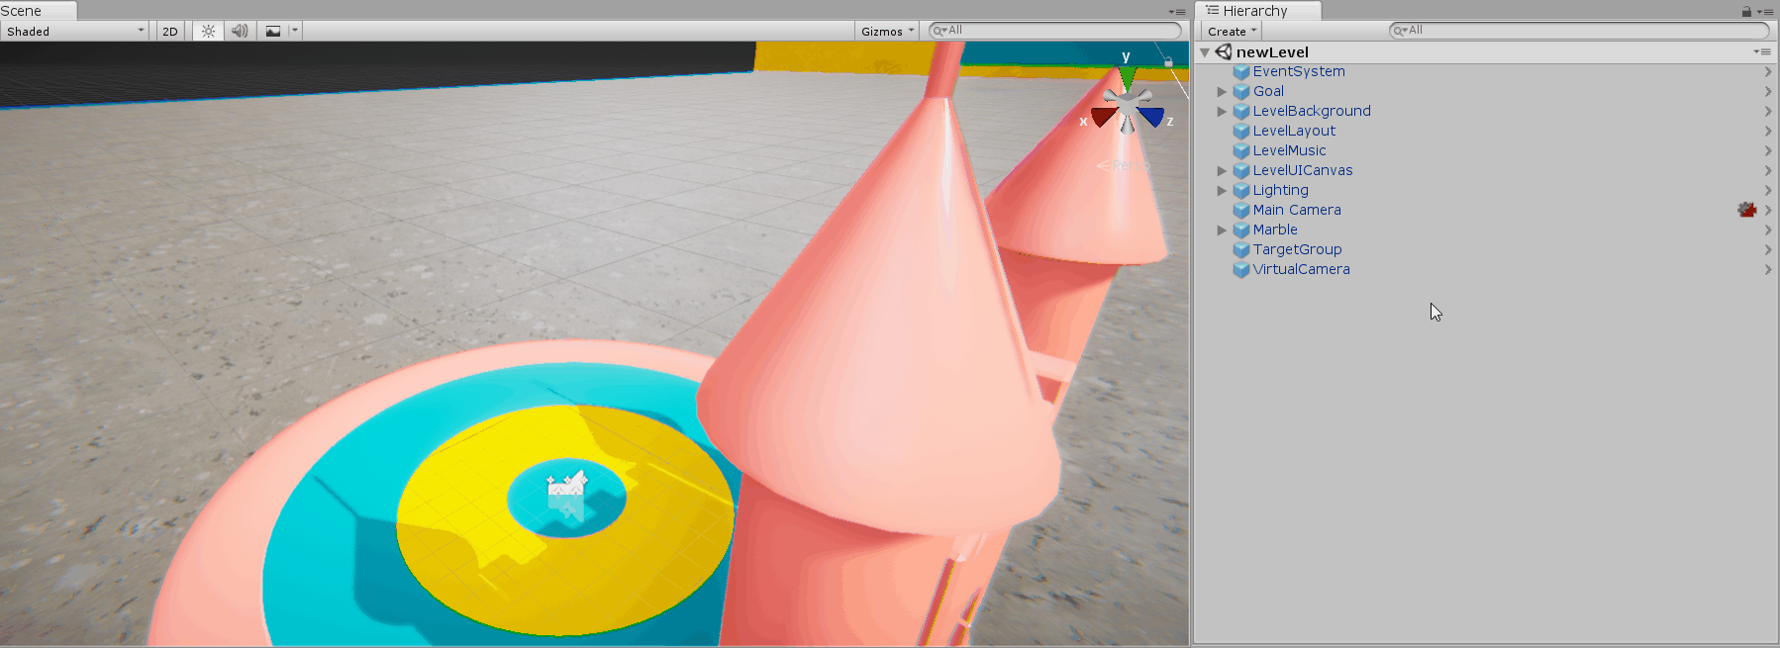Click the blue Z axis gizmo cone
The image size is (1780, 648).
1151,117
